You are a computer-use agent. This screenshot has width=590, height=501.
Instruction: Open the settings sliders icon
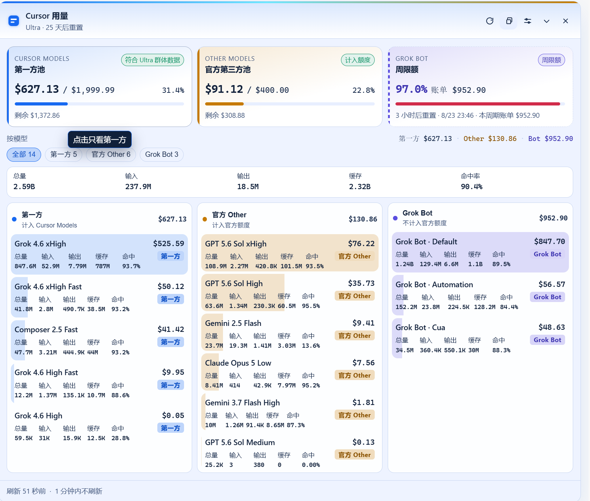tap(527, 21)
